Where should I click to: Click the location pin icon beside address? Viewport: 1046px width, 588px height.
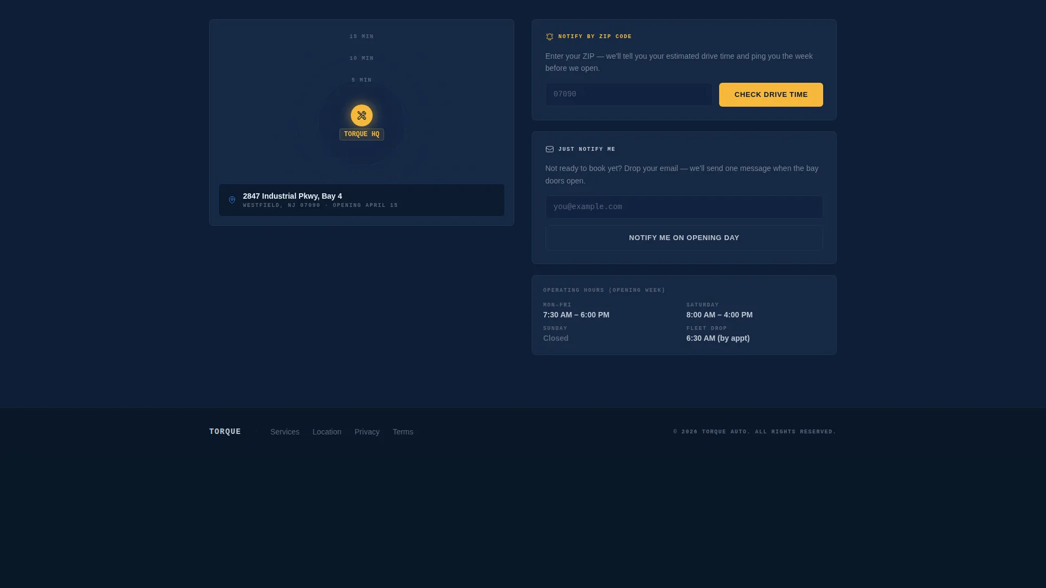[232, 200]
